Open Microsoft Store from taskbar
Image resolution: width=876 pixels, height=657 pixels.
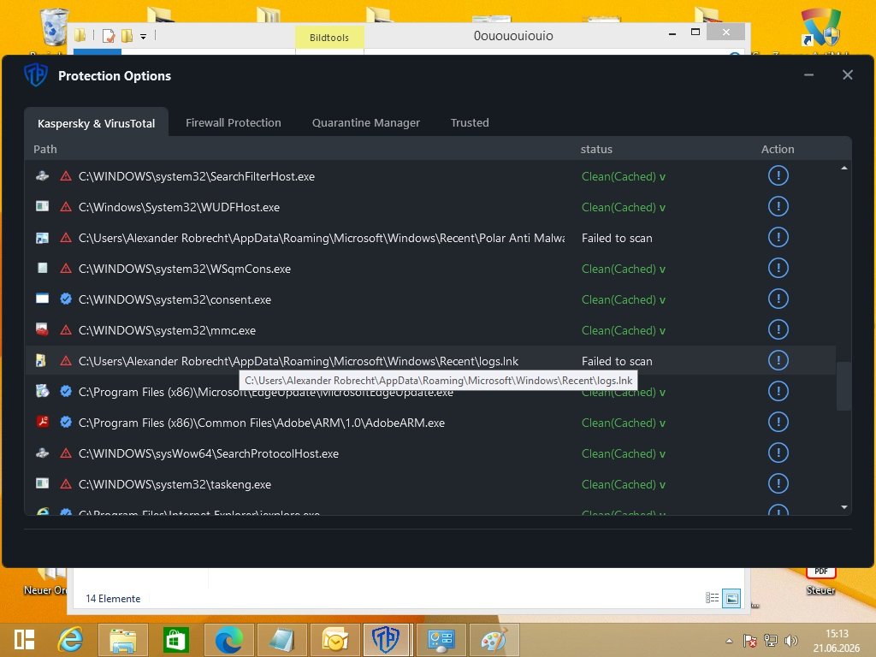click(175, 640)
